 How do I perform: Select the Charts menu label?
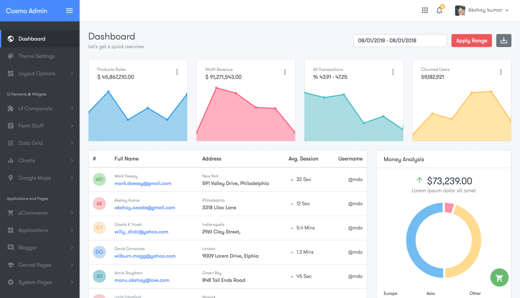pyautogui.click(x=26, y=161)
